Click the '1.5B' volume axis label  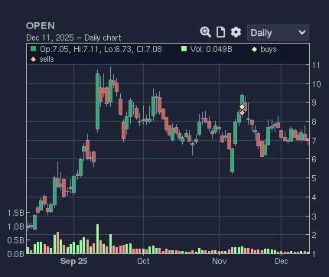[16, 213]
